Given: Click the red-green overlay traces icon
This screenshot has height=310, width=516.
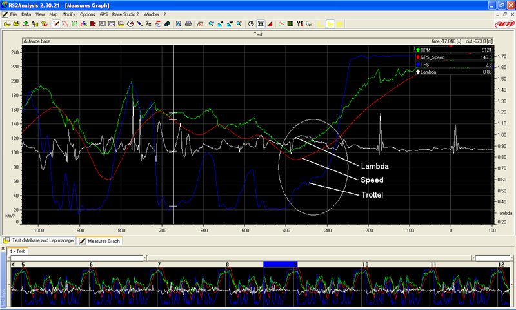Looking at the screenshot, I should coord(281,24).
